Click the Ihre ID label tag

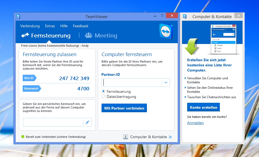click(x=29, y=78)
